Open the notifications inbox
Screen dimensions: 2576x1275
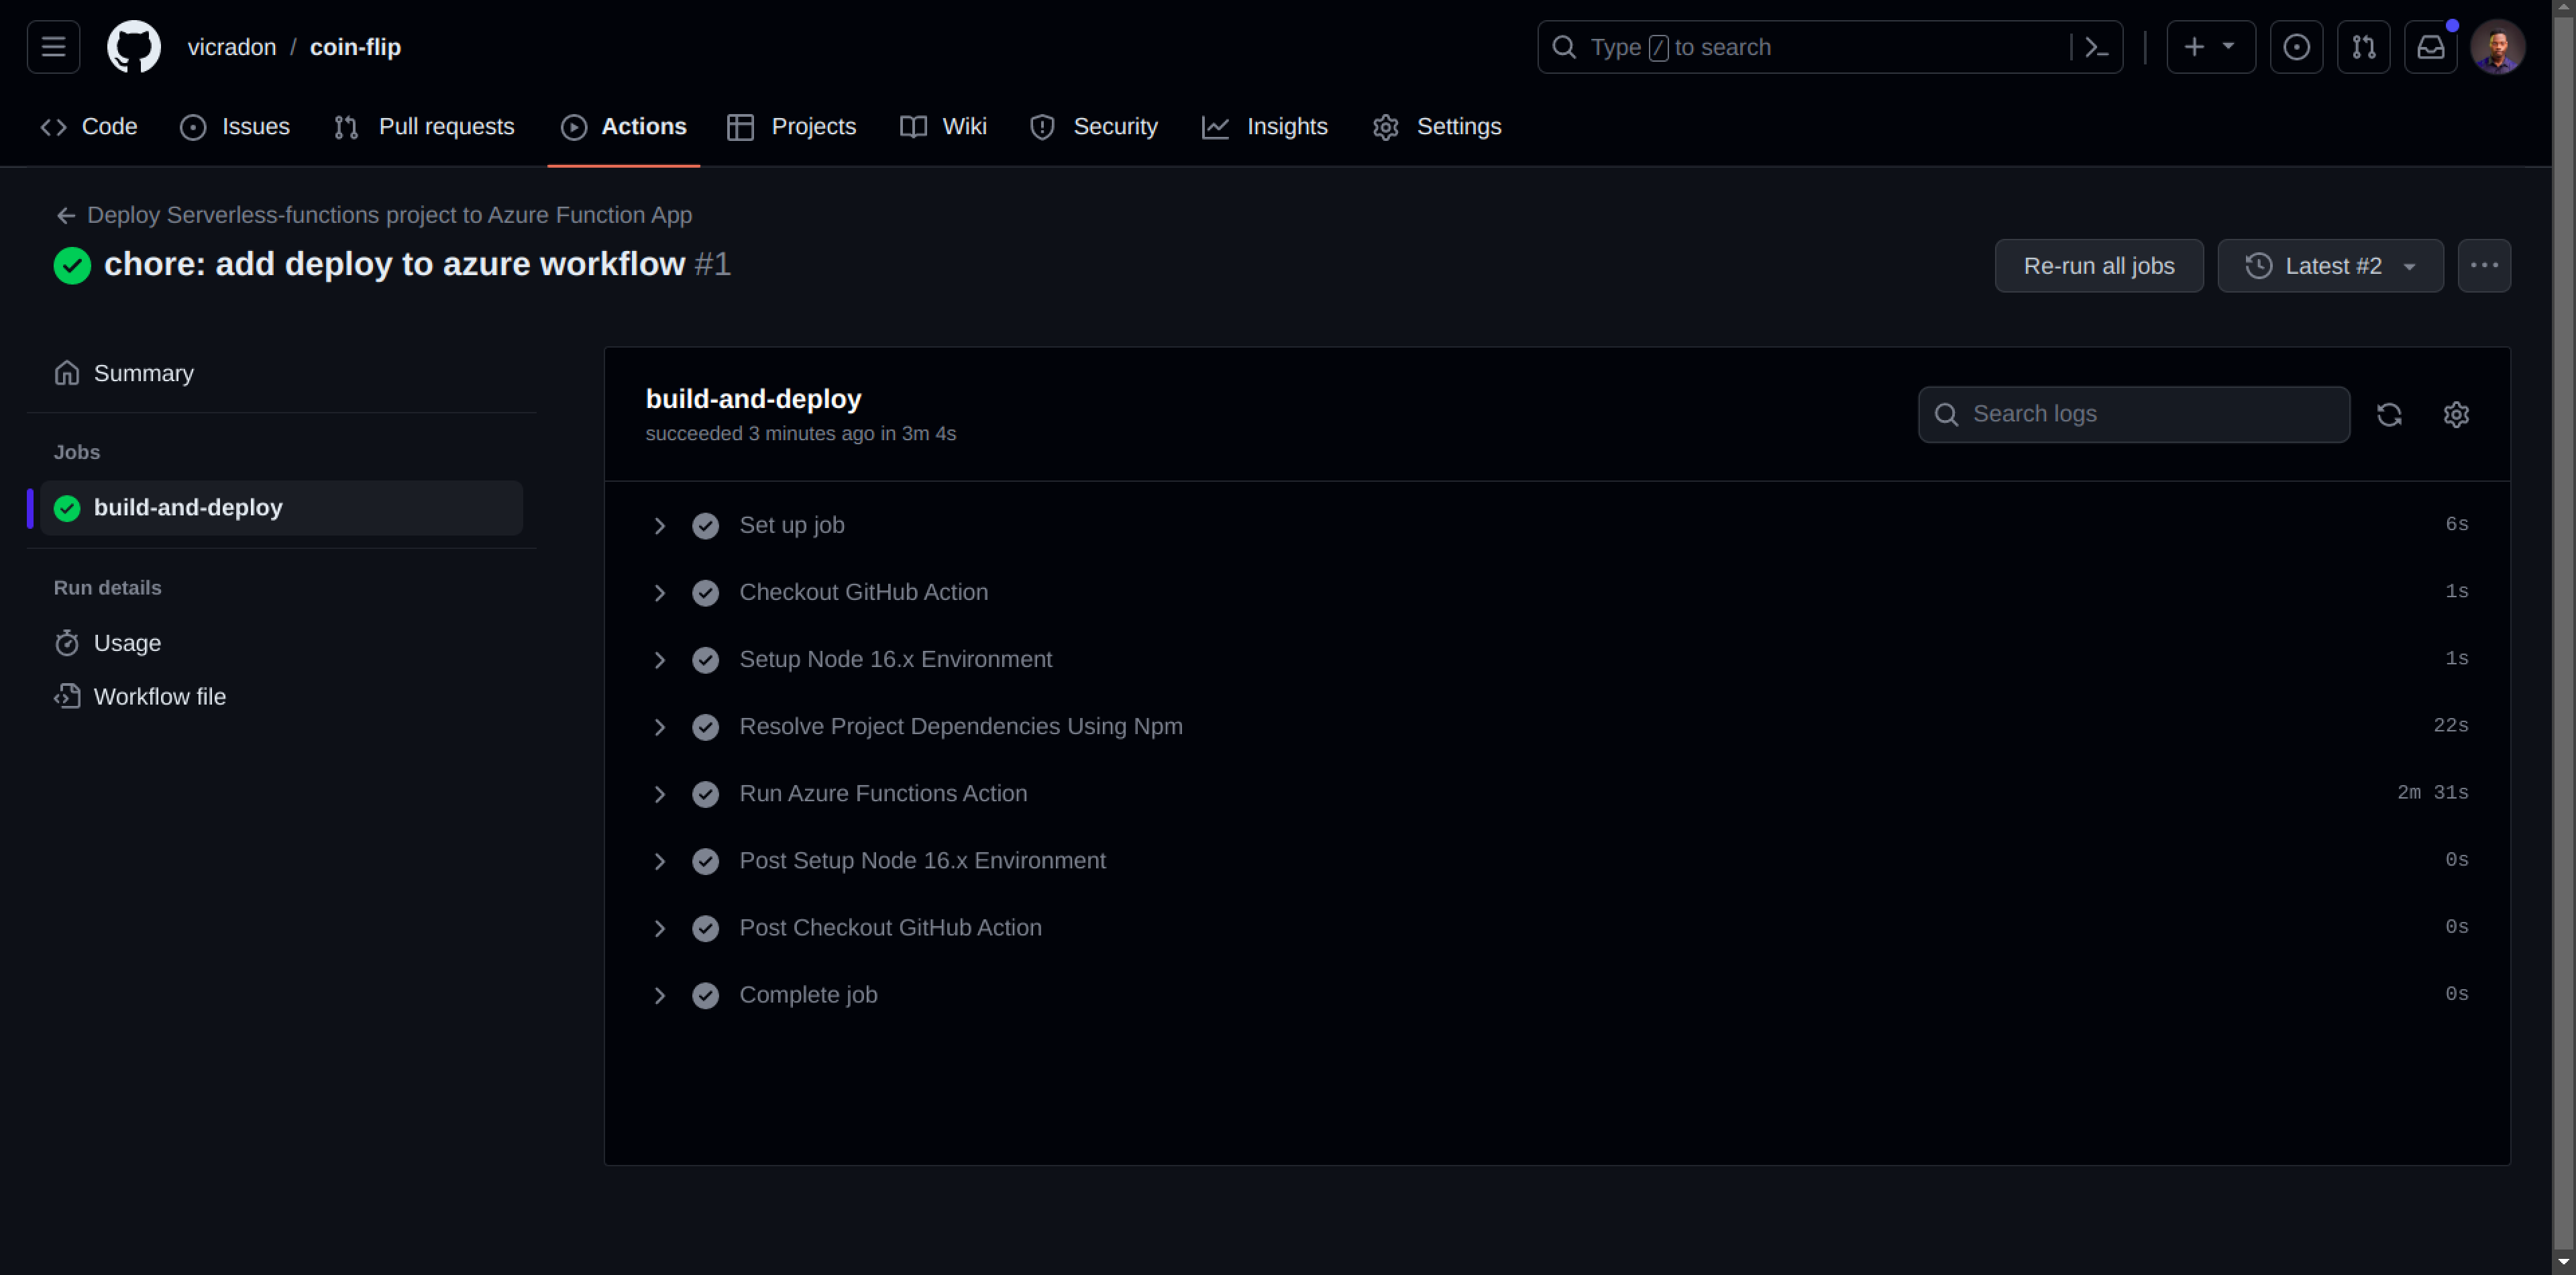(x=2430, y=47)
